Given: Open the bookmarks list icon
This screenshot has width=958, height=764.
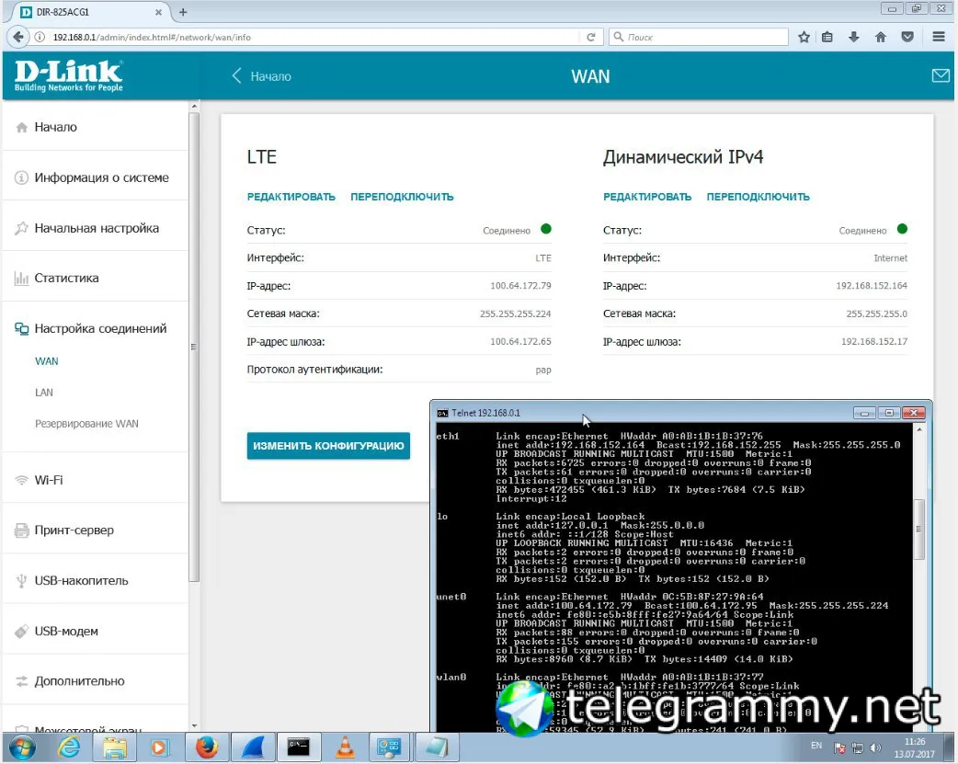Looking at the screenshot, I should pyautogui.click(x=827, y=37).
